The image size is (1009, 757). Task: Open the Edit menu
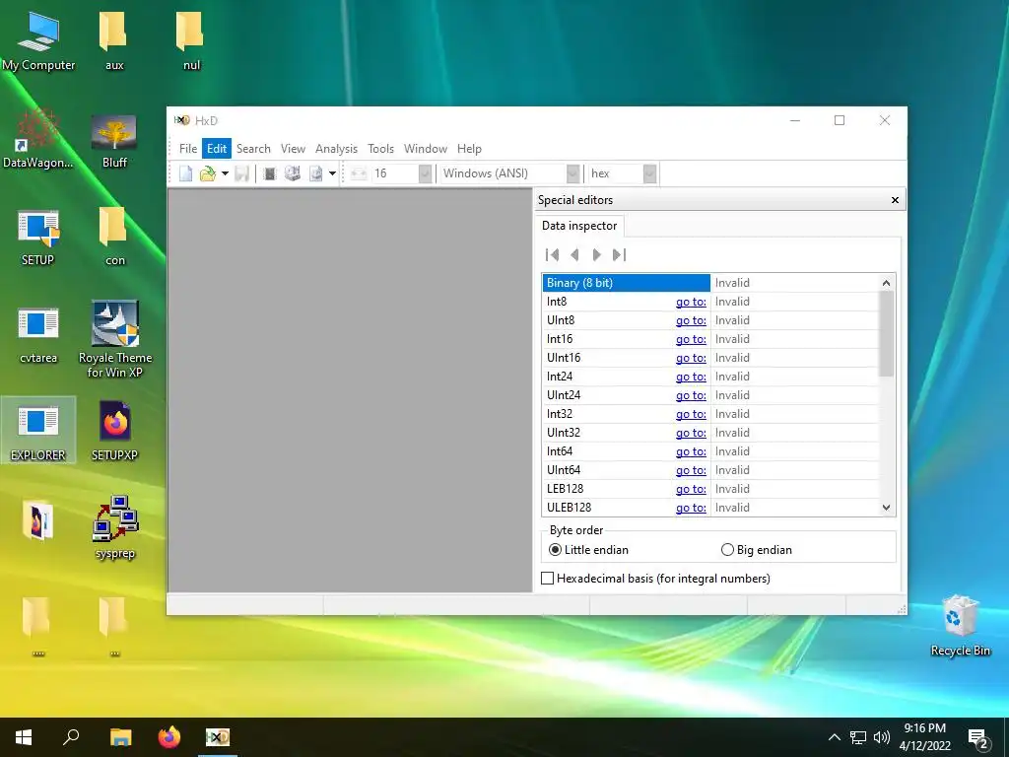(x=216, y=149)
